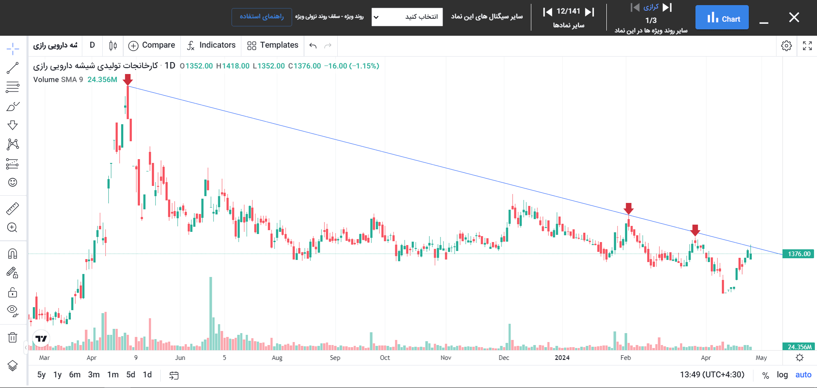This screenshot has height=388, width=817.
Task: Click the blue Chart button
Action: point(721,18)
